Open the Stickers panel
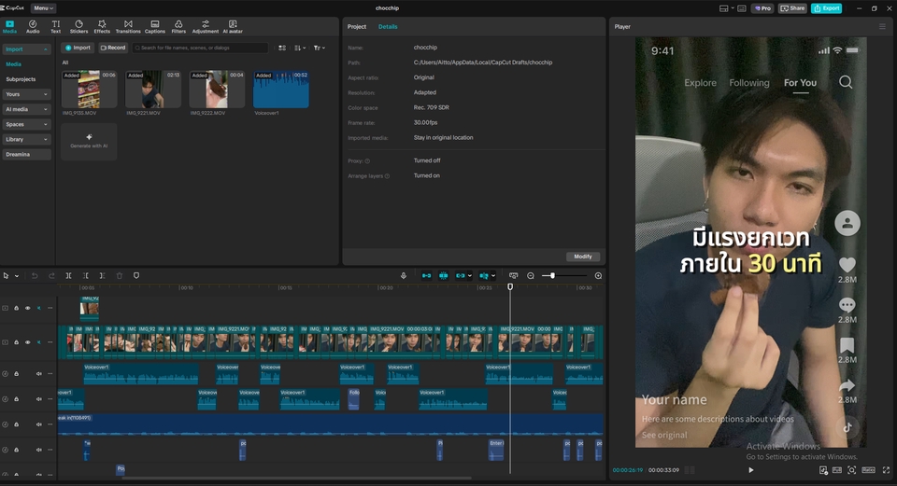 pos(78,26)
